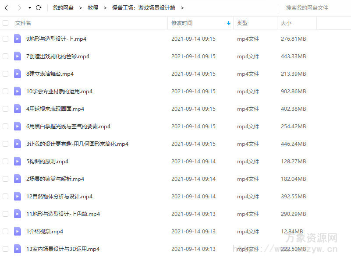Click the back navigation arrow
This screenshot has height=264, width=351.
tap(6, 7)
